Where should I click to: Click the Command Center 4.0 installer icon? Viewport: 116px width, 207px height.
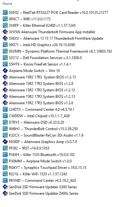point(5,109)
